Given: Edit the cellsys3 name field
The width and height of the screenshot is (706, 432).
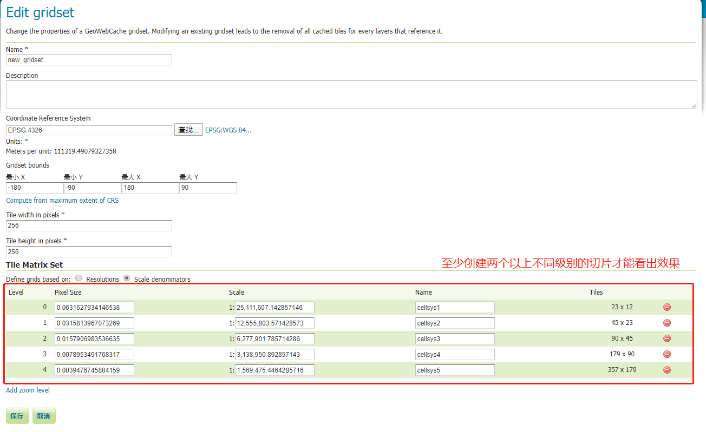Looking at the screenshot, I should (x=455, y=338).
